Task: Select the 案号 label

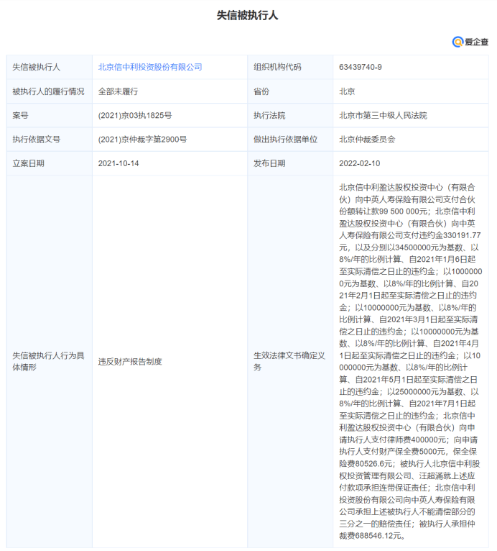Action: tap(20, 115)
